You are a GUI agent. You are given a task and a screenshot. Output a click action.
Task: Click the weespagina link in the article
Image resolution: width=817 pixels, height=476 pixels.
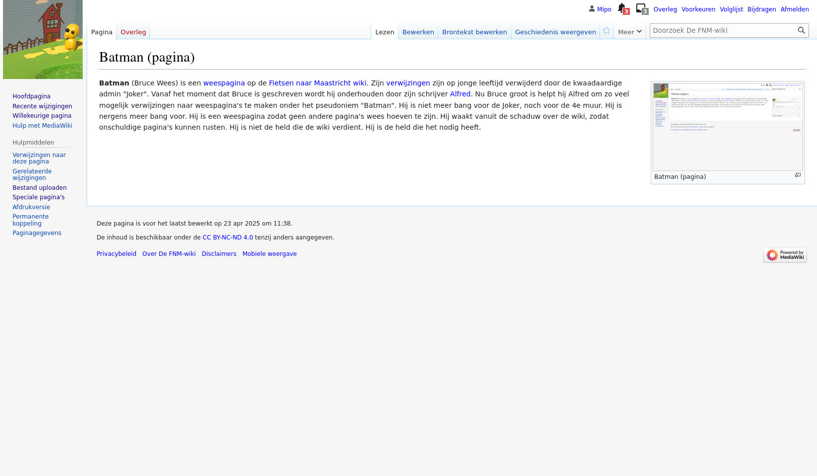click(224, 83)
